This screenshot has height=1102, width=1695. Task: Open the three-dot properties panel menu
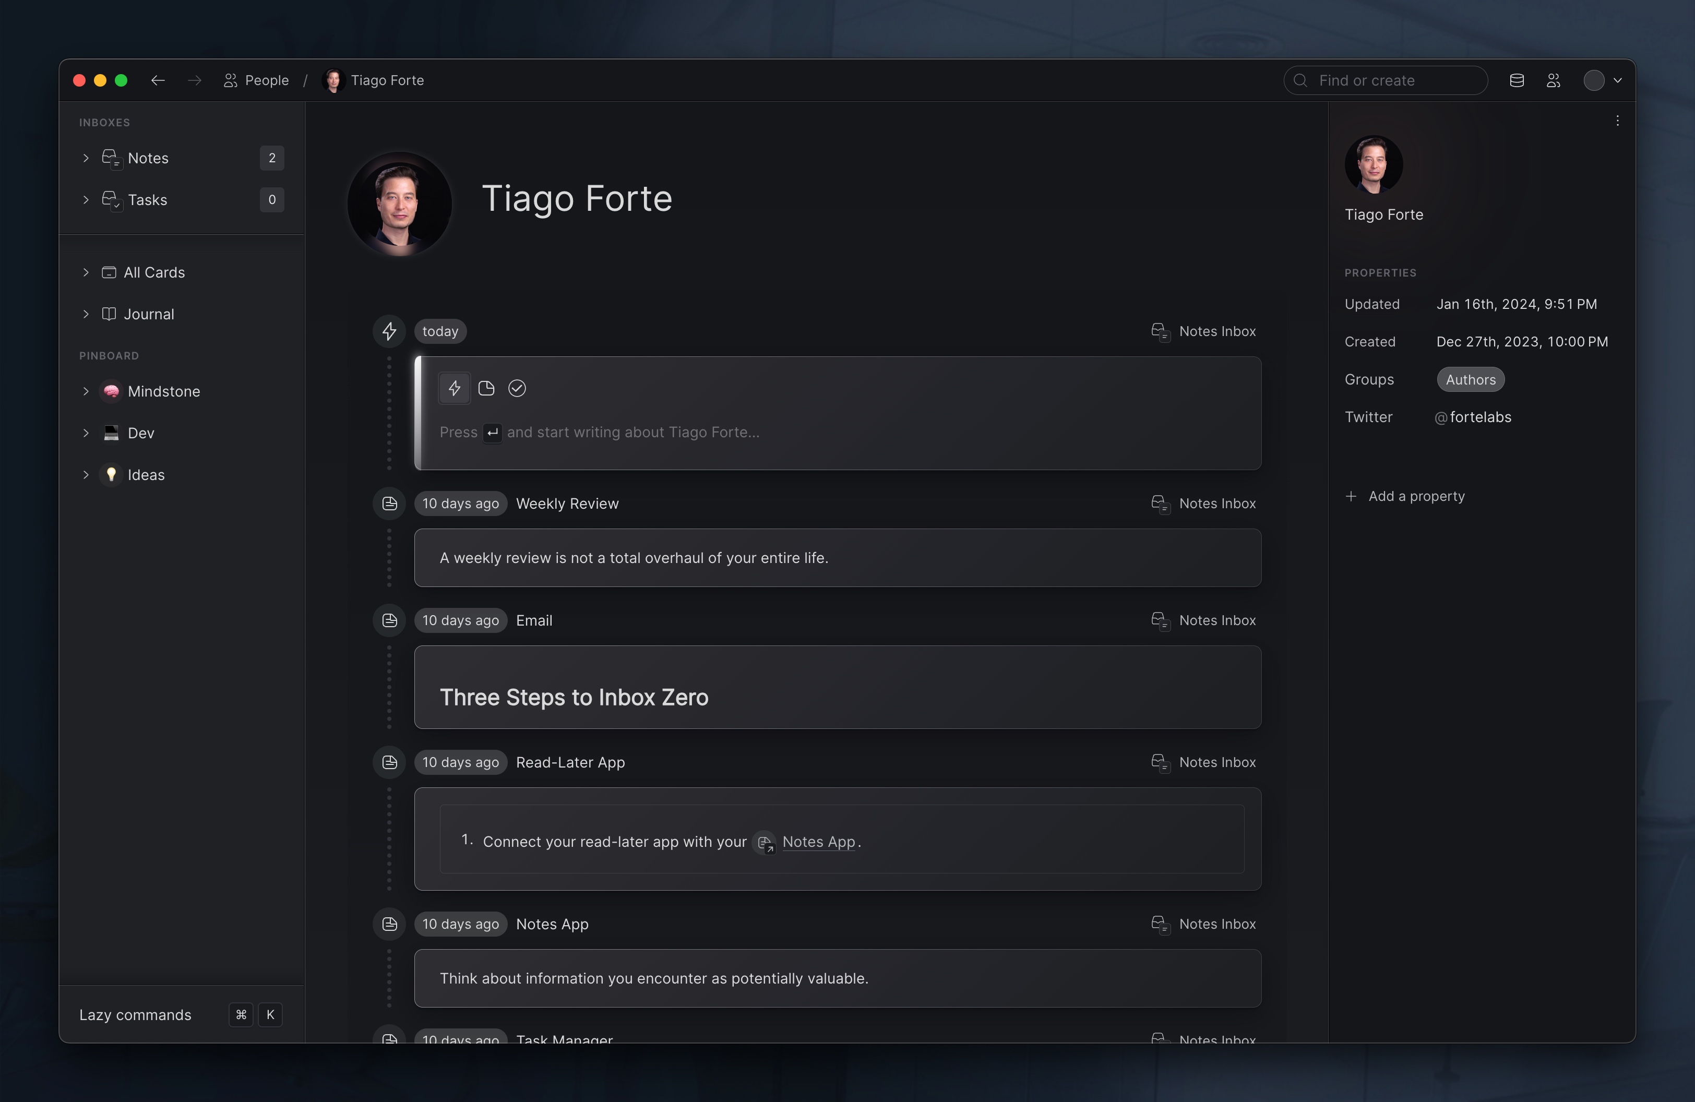[x=1617, y=121]
